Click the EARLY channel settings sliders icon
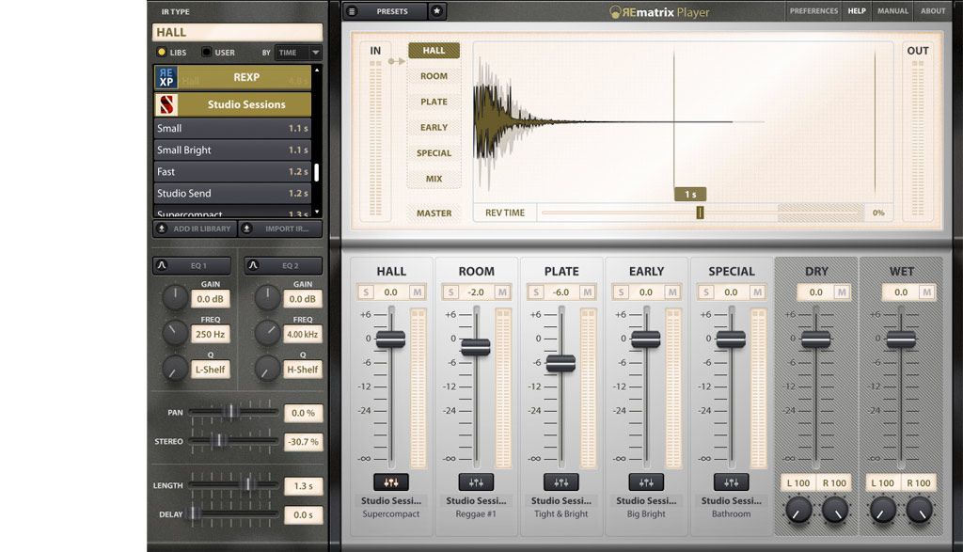This screenshot has height=552, width=963. tap(646, 482)
